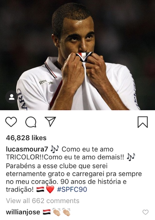The image size is (155, 220).
Task: Tap the flag emoji in willianjose's comment
Action: point(47,212)
